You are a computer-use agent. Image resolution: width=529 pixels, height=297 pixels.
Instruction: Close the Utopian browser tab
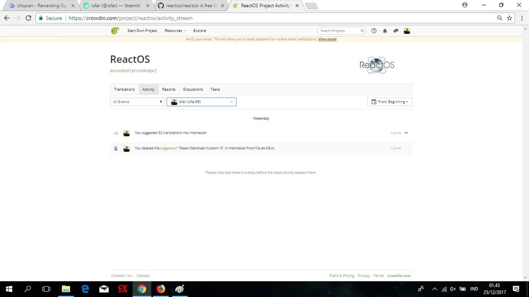click(73, 6)
